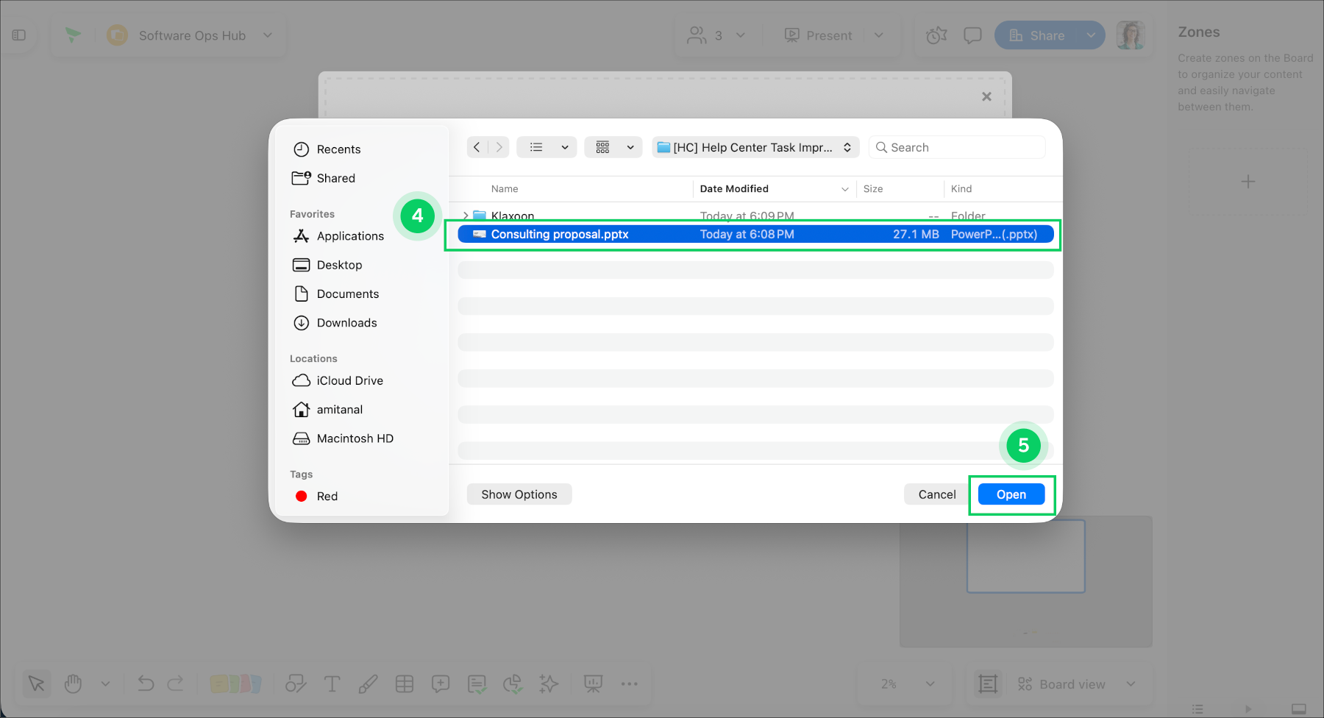Open the Software Ops Hub board dropdown chevron
This screenshot has width=1324, height=718.
[268, 35]
